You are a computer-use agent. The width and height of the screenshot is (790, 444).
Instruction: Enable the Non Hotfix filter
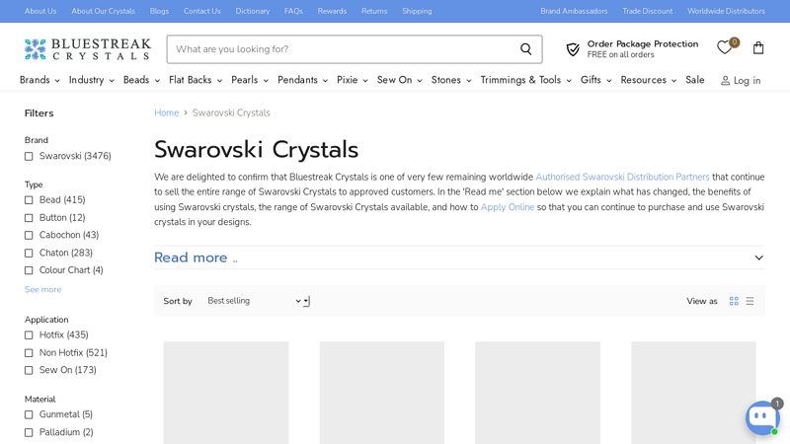point(29,353)
